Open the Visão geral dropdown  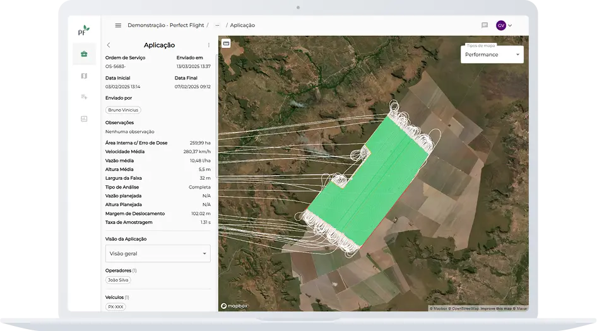click(x=158, y=253)
